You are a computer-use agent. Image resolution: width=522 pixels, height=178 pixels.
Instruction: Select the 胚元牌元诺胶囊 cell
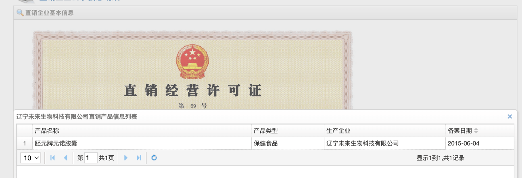[142, 143]
